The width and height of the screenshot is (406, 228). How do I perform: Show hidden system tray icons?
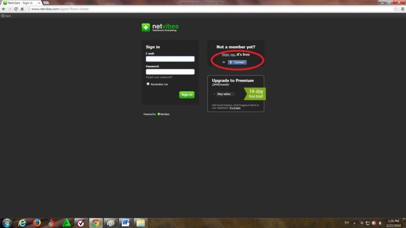[x=355, y=223]
